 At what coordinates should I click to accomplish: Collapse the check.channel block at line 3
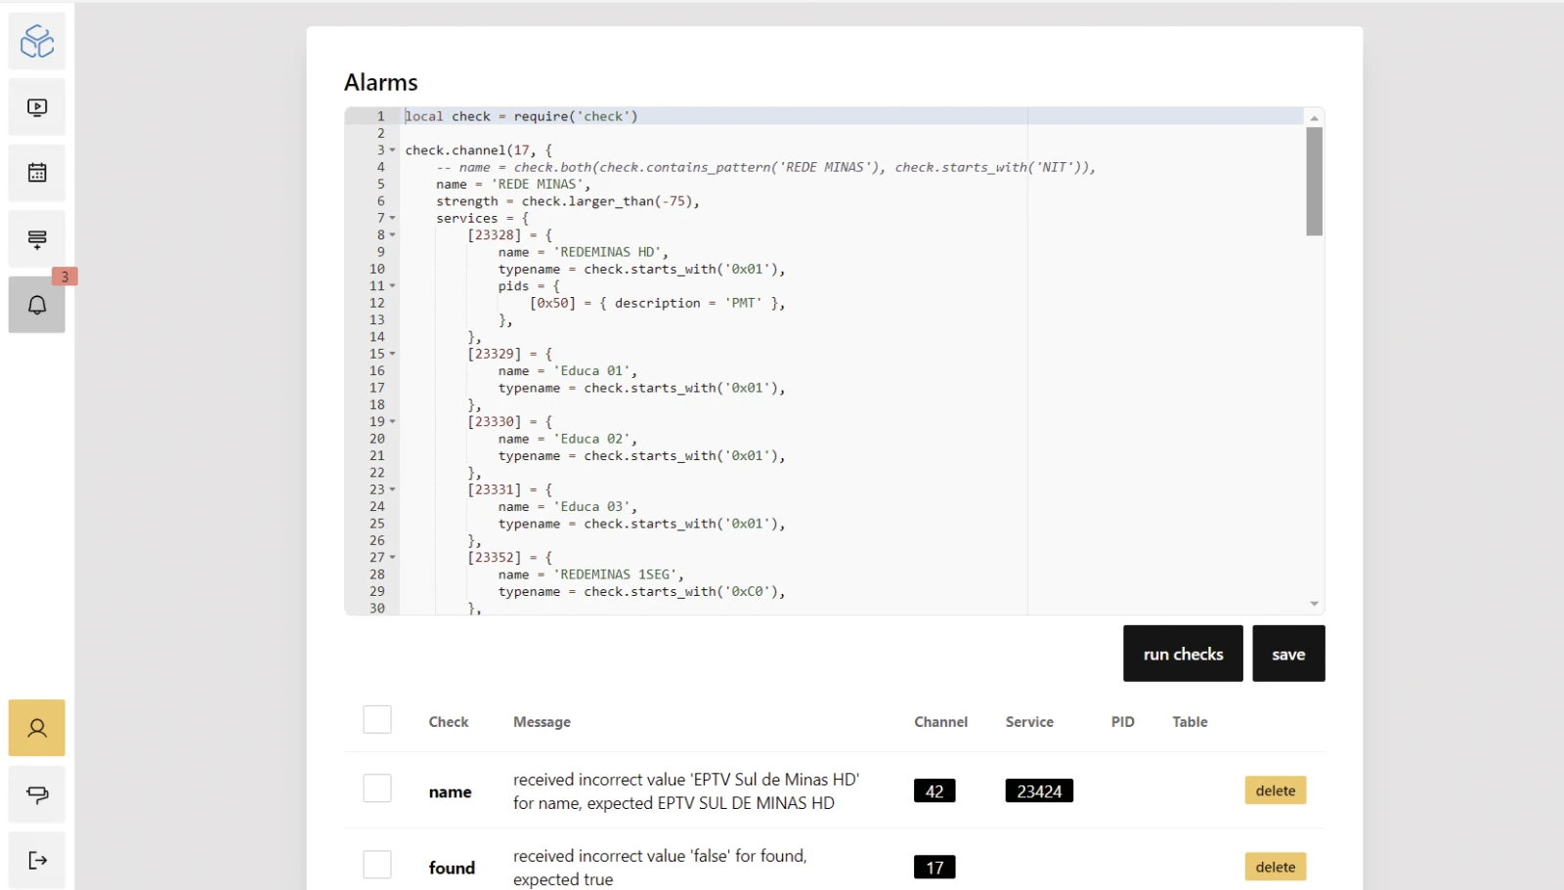393,150
